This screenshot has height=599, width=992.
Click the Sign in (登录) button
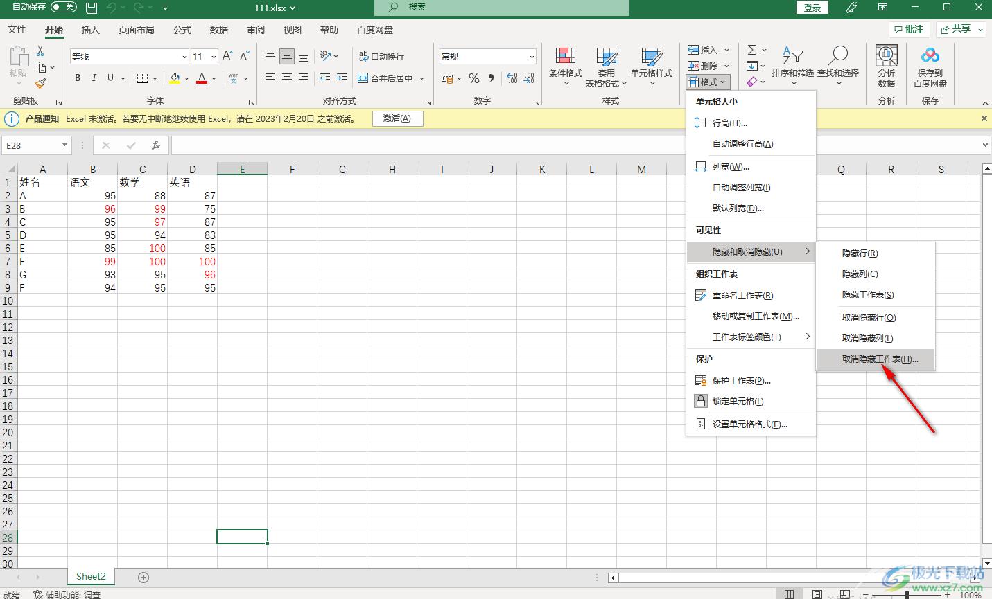812,8
